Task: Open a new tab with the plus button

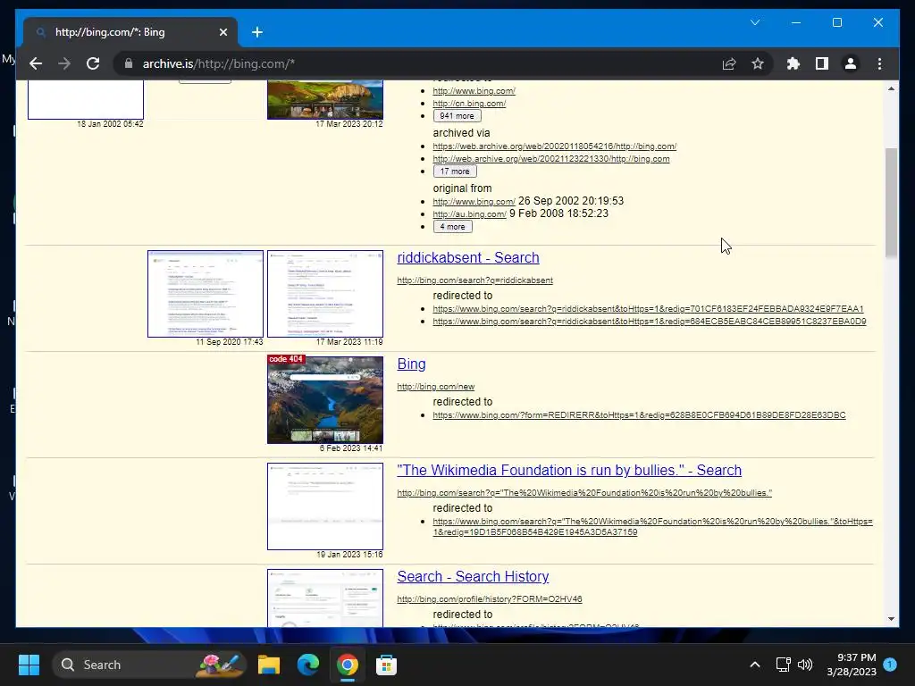Action: pos(257,32)
